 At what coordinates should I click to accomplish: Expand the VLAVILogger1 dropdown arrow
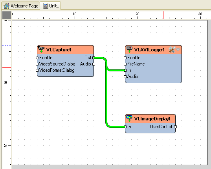click(178, 50)
